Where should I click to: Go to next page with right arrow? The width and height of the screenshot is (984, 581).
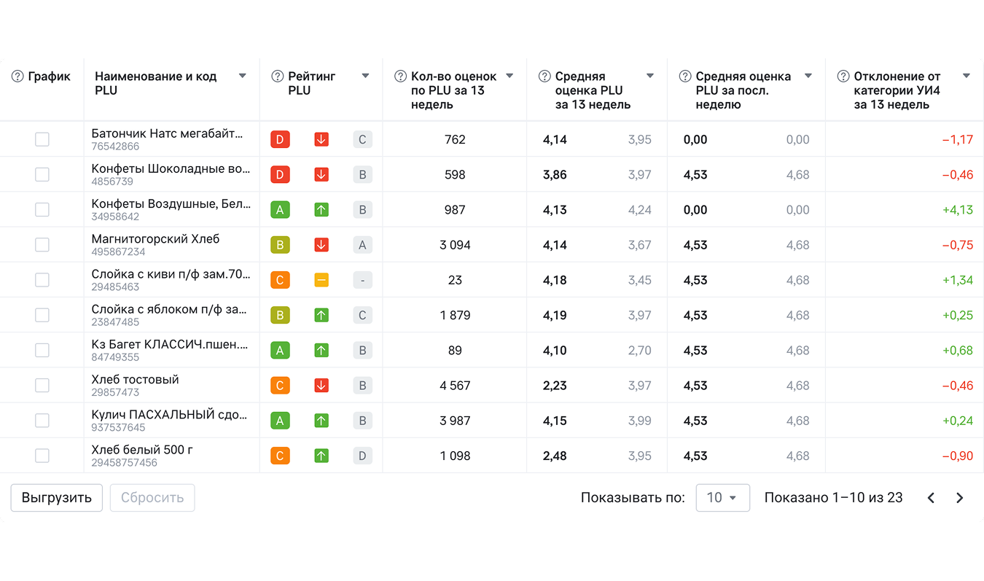click(960, 498)
